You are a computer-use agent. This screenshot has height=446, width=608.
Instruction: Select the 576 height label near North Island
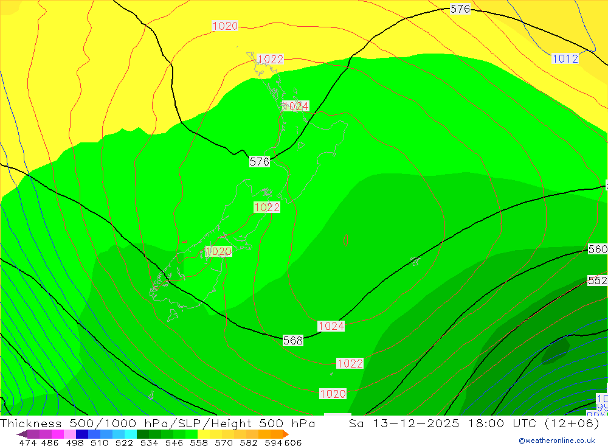(260, 161)
